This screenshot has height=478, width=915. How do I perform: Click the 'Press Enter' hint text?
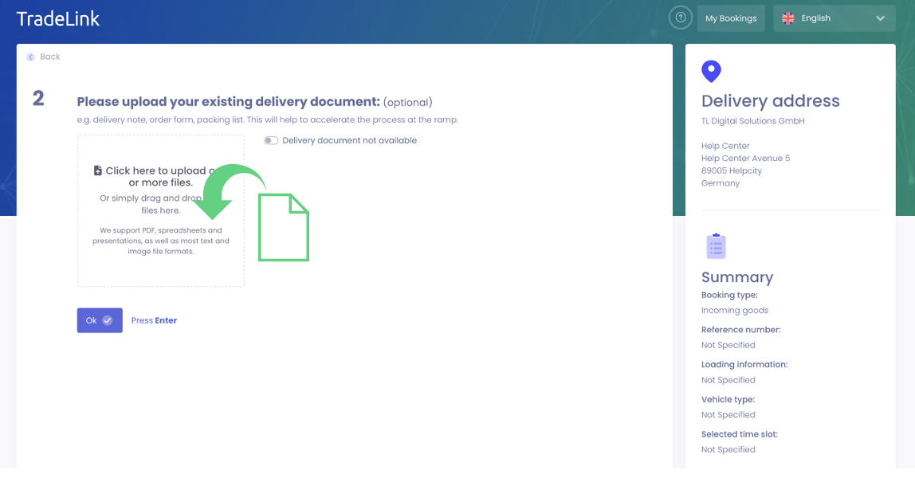(154, 320)
